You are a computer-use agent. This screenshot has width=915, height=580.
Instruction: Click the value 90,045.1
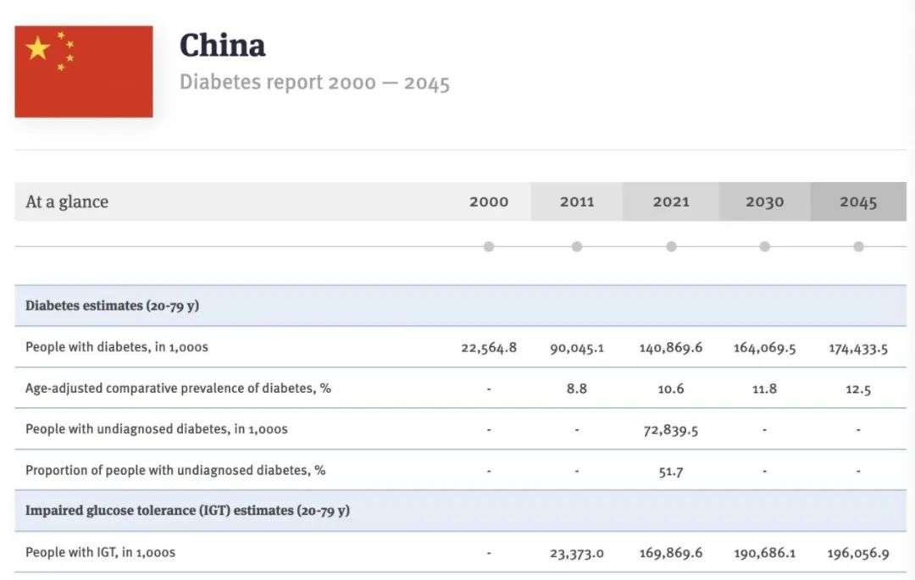coord(577,348)
